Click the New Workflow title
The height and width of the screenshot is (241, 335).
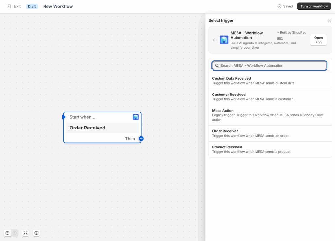click(58, 6)
